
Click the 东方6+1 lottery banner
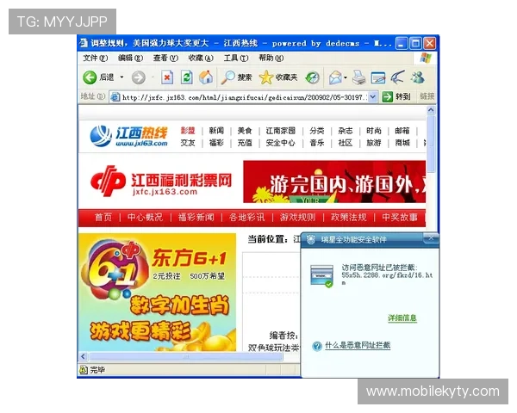click(158, 293)
